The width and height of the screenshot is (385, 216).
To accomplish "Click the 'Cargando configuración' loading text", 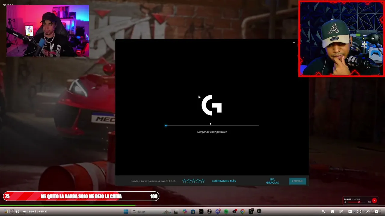I will [212, 132].
